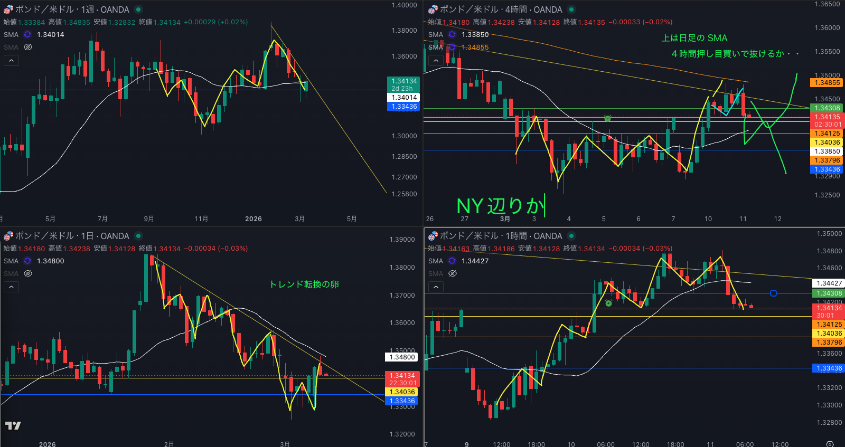Click the SMA indicator icon on weekly chart
845x447 pixels.
(27, 35)
